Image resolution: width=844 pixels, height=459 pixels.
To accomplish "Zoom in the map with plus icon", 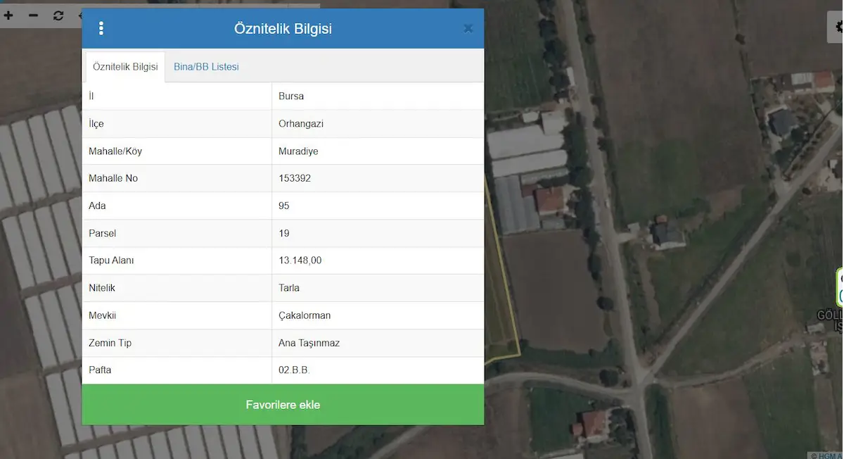I will 8,15.
